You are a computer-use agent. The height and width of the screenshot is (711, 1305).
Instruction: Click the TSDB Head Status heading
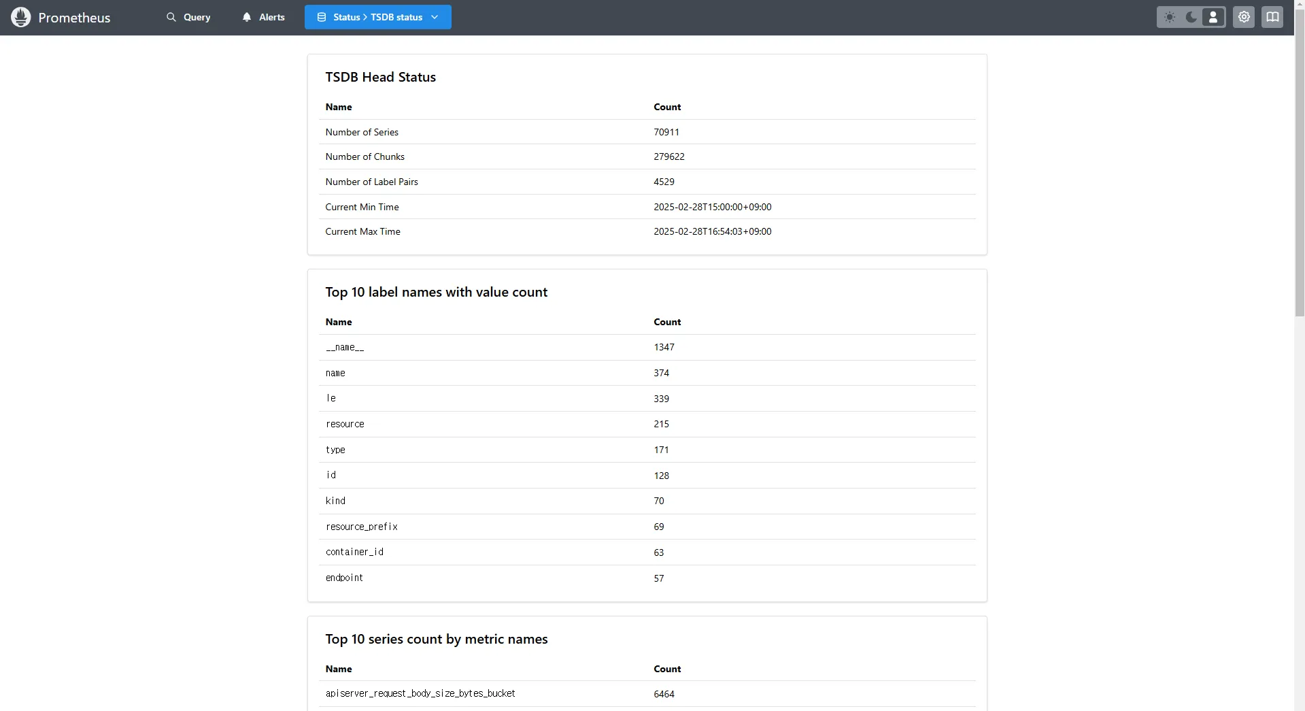click(380, 77)
